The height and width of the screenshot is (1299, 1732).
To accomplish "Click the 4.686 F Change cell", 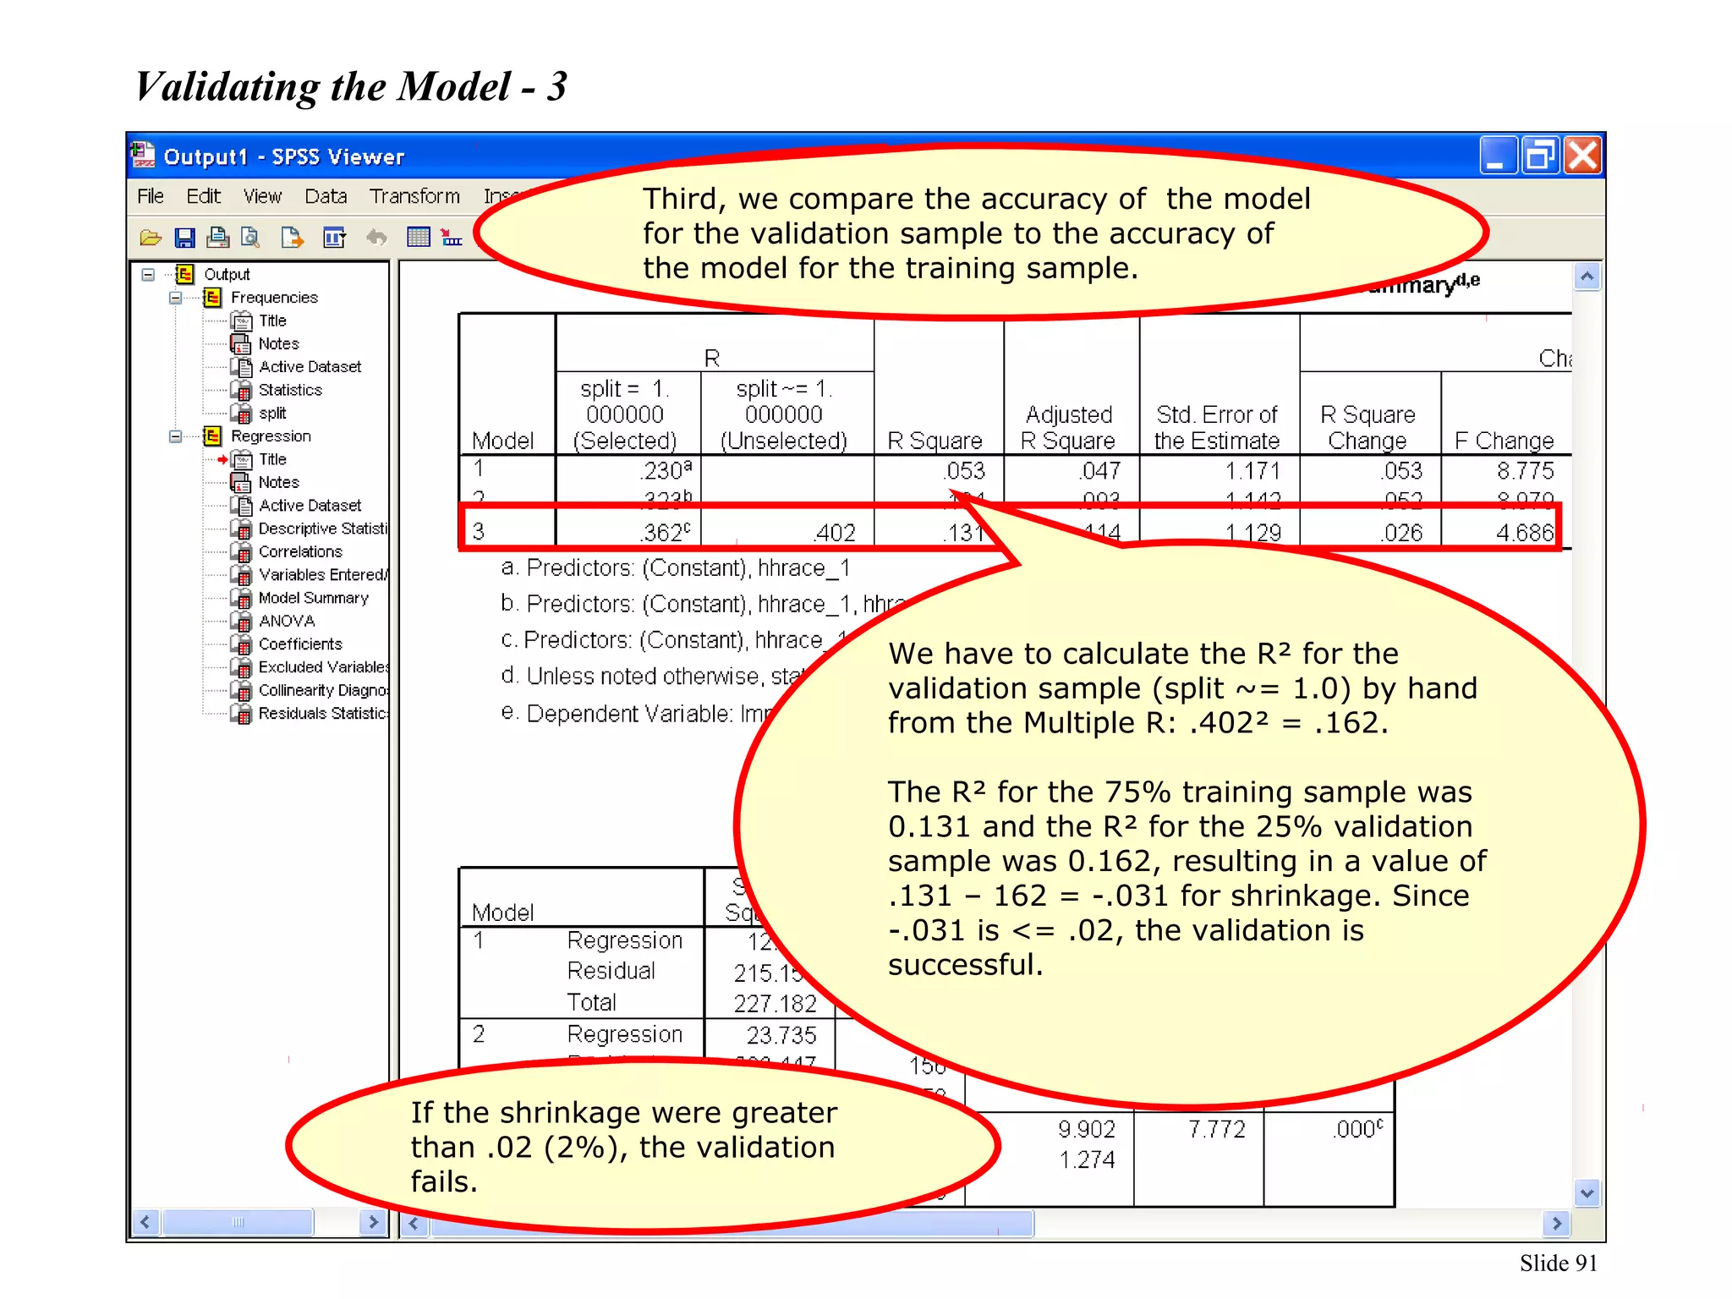I will tap(1524, 532).
